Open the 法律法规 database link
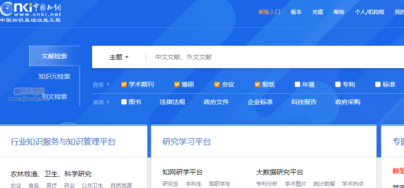404x188 pixels. pyautogui.click(x=172, y=102)
